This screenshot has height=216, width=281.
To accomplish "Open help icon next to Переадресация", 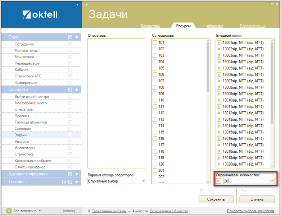I will [70, 63].
